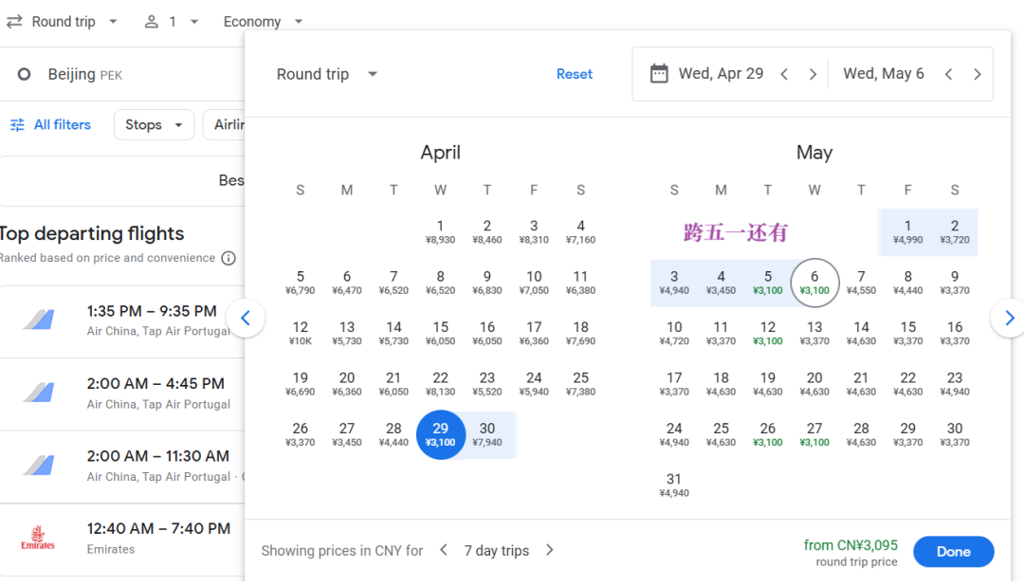Screen dimensions: 1024x586
Task: Select April 30 priced ¥7,940
Action: pos(487,434)
